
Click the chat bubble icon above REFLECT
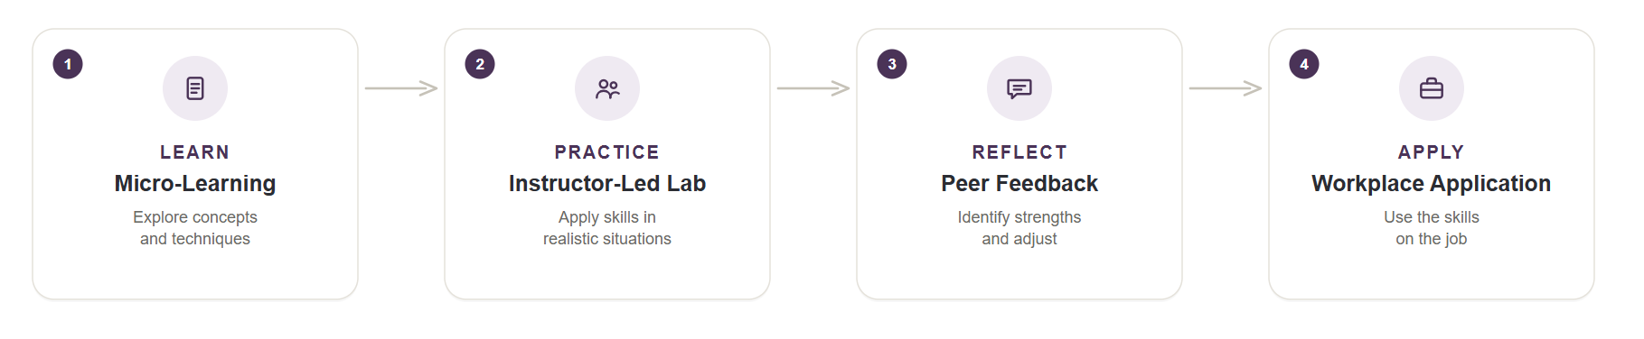coord(1019,88)
